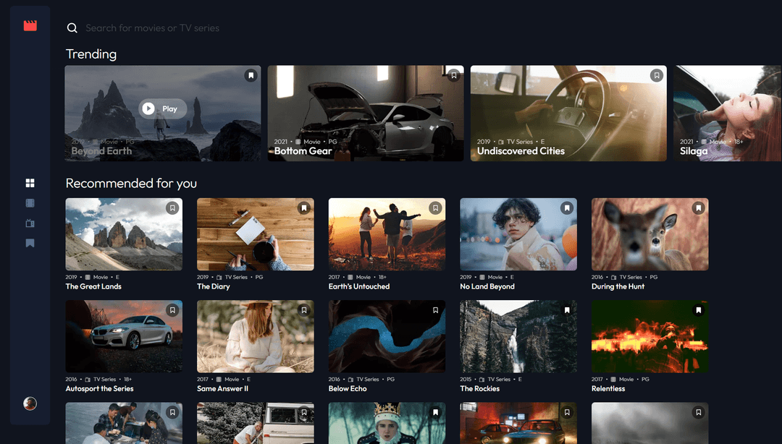Click the red clapperboard app logo

click(30, 25)
